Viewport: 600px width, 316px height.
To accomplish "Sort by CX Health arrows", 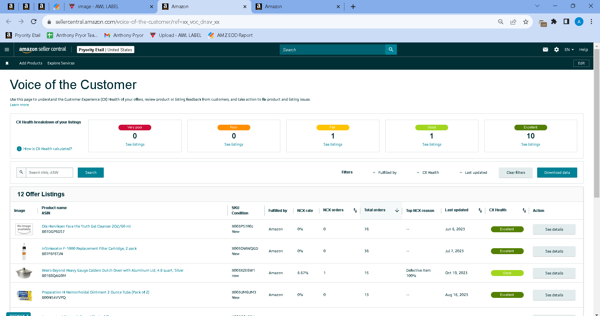I will [x=524, y=210].
